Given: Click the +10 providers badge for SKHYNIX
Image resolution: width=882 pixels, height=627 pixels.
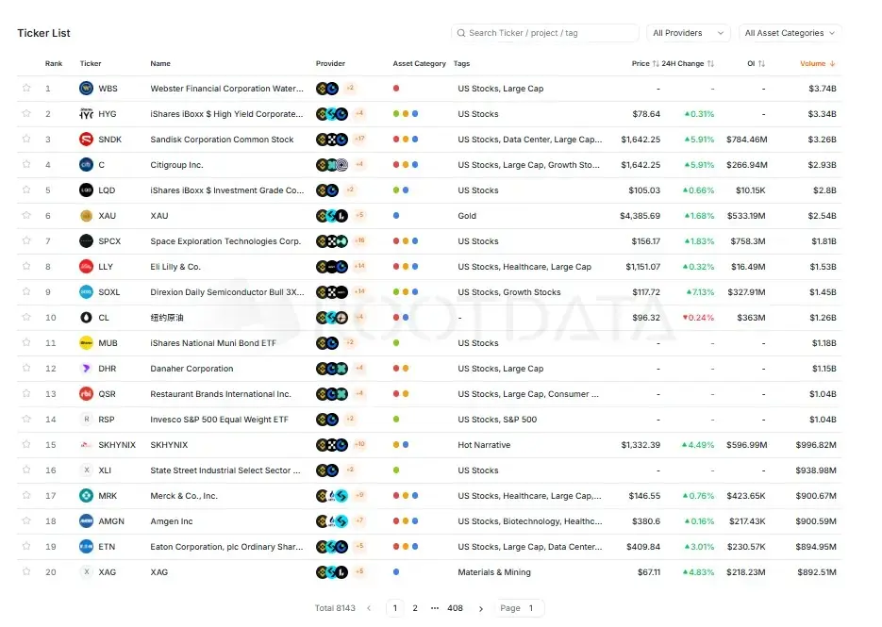Looking at the screenshot, I should tap(360, 444).
